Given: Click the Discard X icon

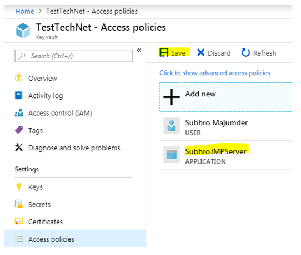Looking at the screenshot, I should tap(201, 52).
